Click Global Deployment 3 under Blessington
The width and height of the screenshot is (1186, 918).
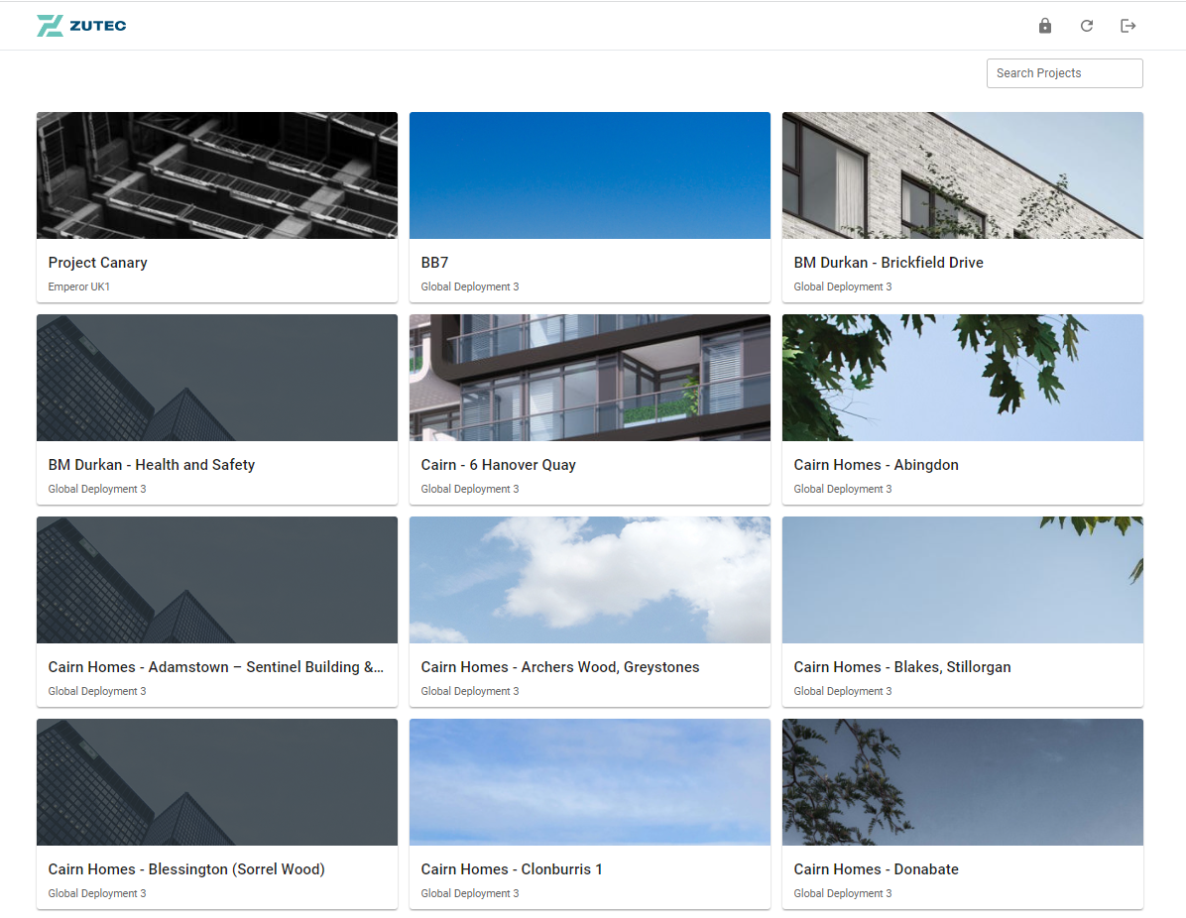97,894
